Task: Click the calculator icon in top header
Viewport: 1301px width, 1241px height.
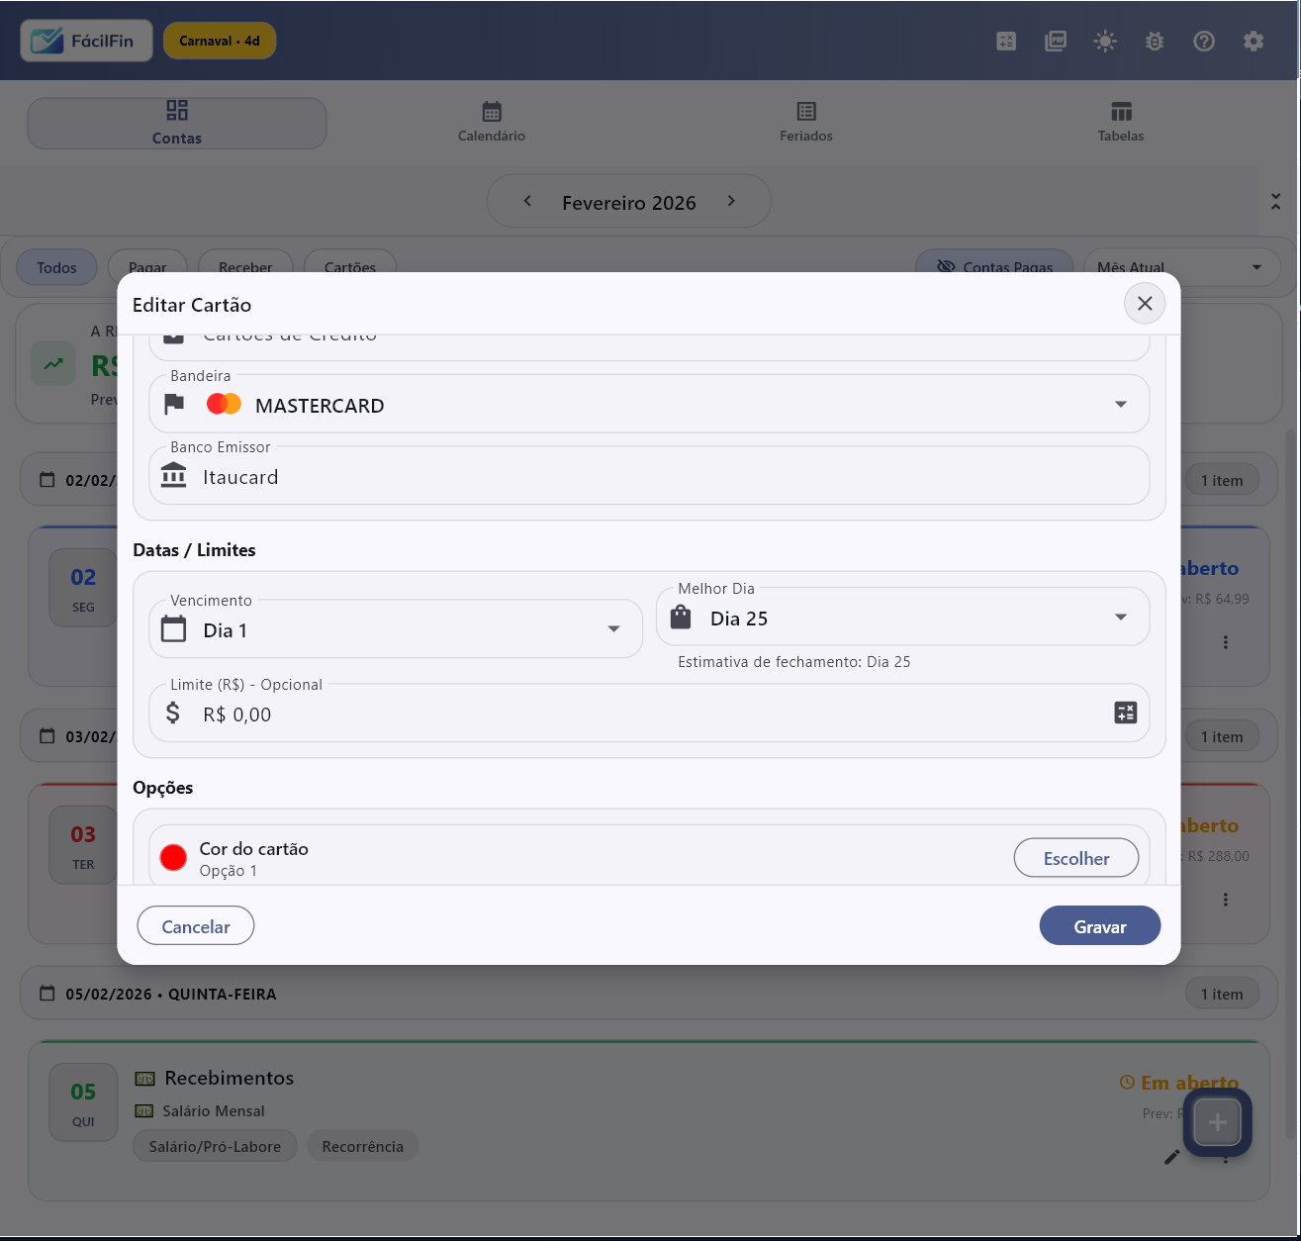Action: 1006,42
